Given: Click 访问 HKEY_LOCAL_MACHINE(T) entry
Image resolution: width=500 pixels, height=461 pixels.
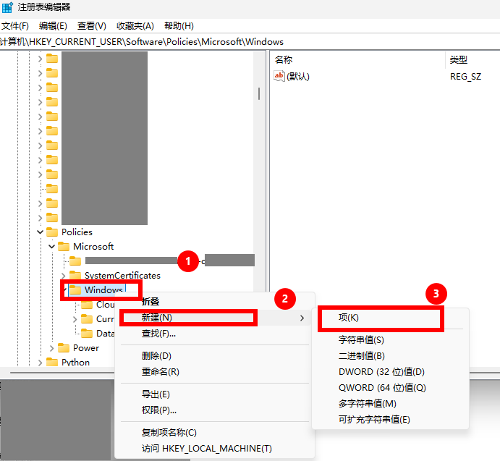Looking at the screenshot, I should (206, 449).
